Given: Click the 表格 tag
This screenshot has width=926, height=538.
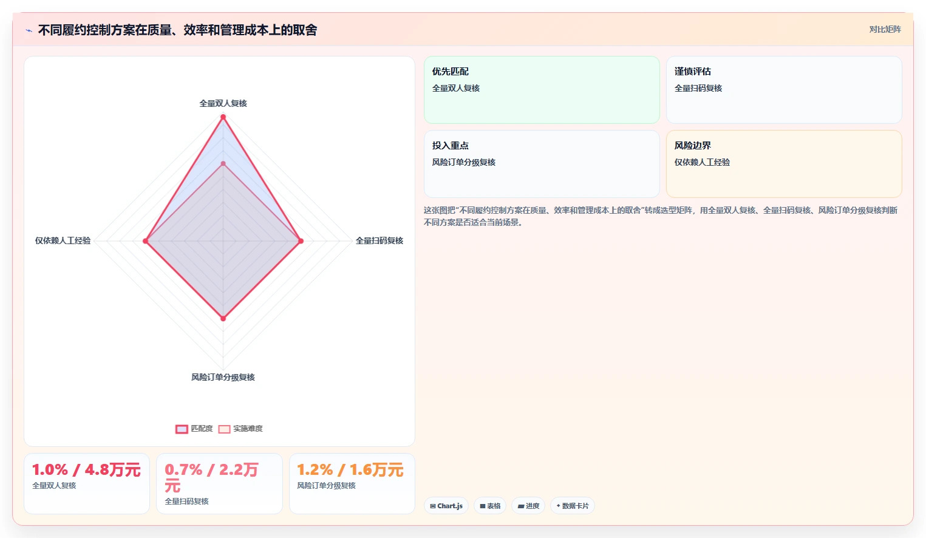Looking at the screenshot, I should [x=490, y=506].
